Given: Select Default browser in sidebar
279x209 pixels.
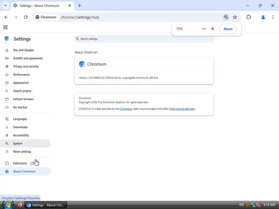Looking at the screenshot, I should (25, 99).
